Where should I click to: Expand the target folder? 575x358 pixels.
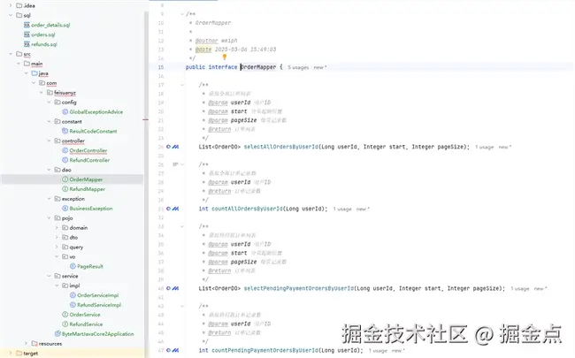click(x=11, y=354)
